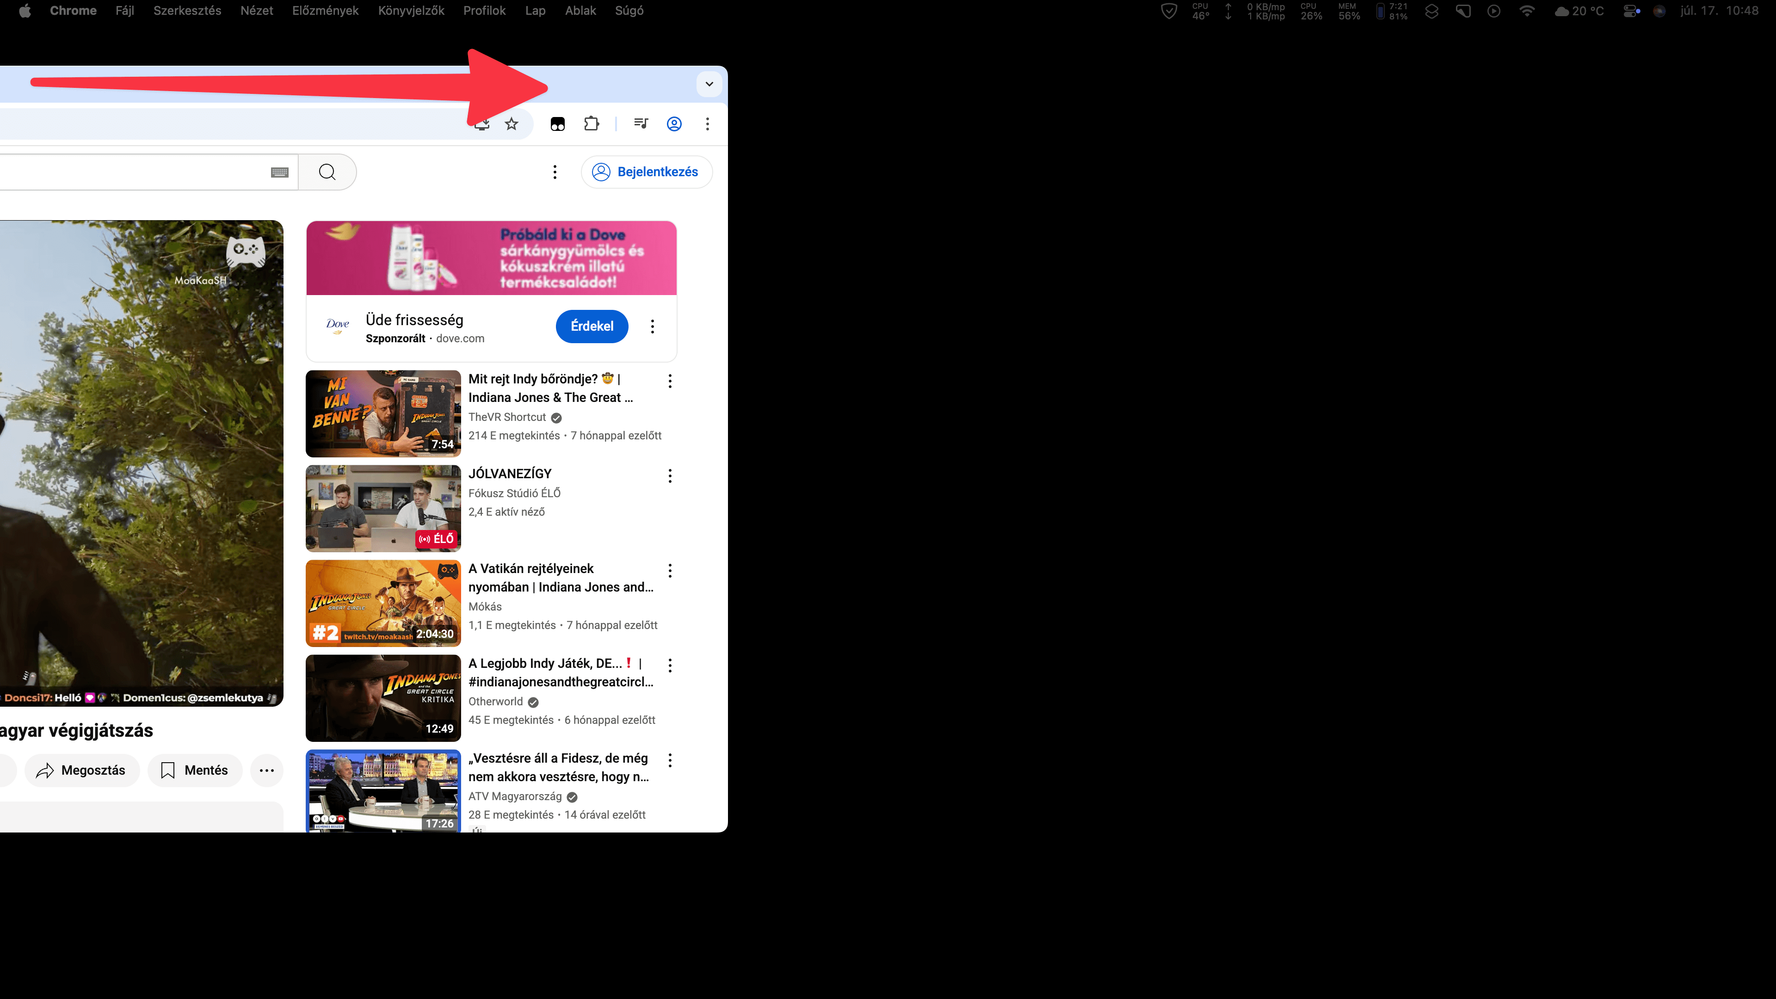1776x999 pixels.
Task: Open the media controls music-note icon
Action: 641,124
